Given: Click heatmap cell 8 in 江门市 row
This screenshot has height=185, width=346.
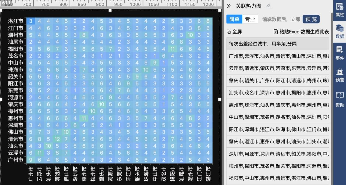Looking at the screenshot, I should (199, 28).
